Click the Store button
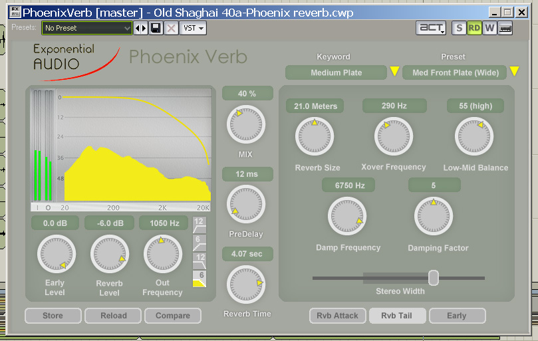 53,316
